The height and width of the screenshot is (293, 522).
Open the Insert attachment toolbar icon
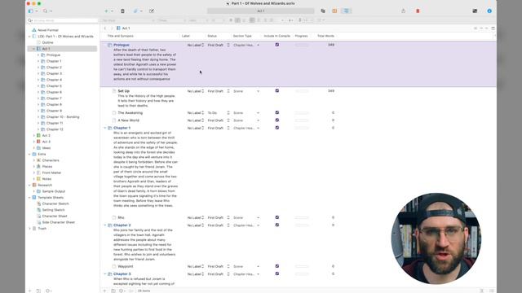click(135, 11)
